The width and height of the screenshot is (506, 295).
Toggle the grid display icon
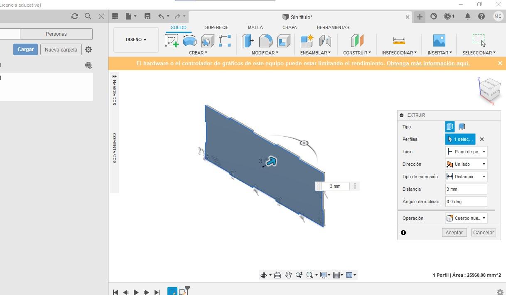click(337, 275)
